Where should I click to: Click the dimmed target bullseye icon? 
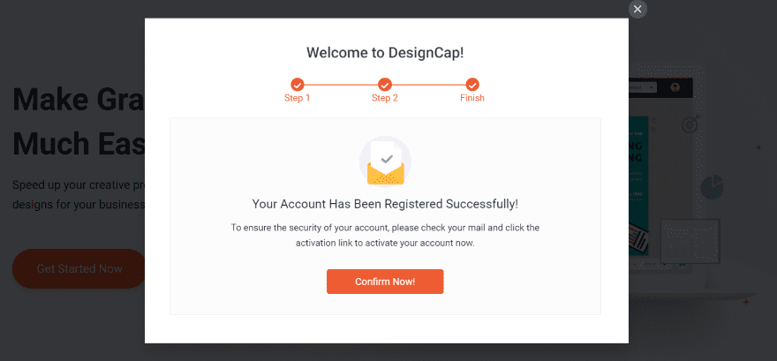(691, 124)
